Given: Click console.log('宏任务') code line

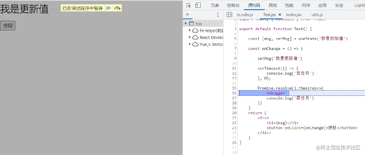Looking at the screenshot, I should click(x=290, y=73).
